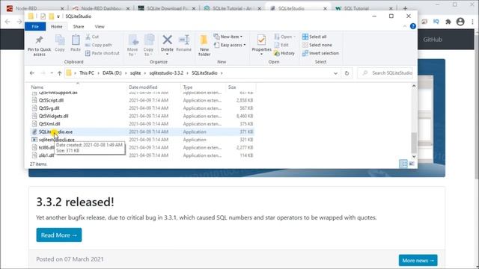Switch to the Share ribbon tab
479x269 pixels.
coord(79,27)
